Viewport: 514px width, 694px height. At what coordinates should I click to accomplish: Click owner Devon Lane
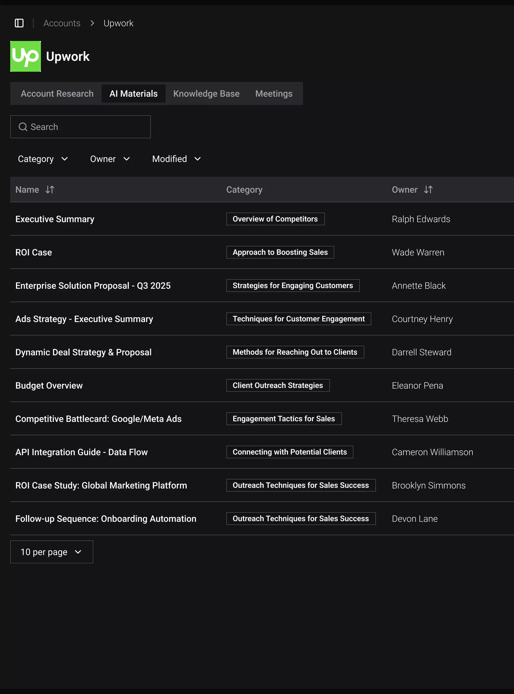(x=415, y=519)
